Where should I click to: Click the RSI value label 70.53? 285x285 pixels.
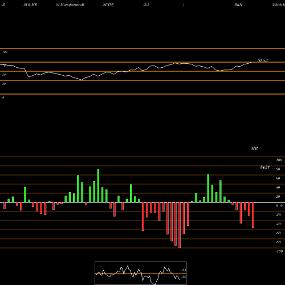[x=262, y=60]
